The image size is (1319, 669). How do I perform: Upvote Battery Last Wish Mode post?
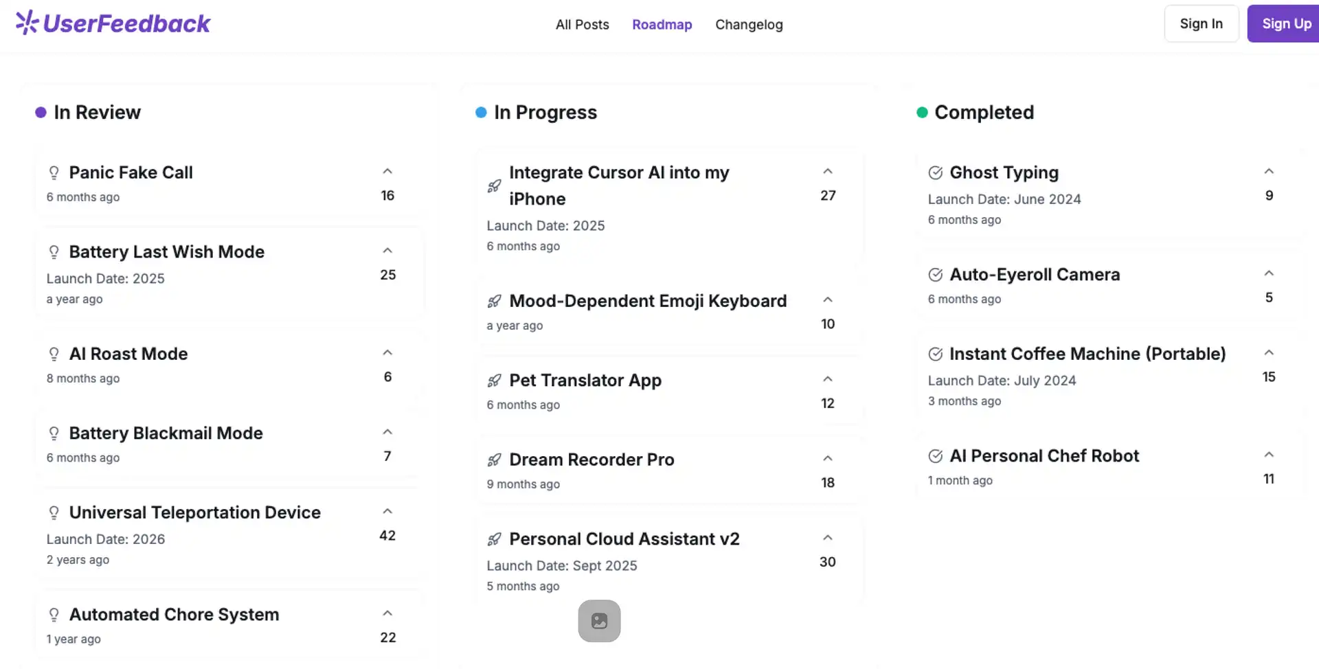pos(387,251)
